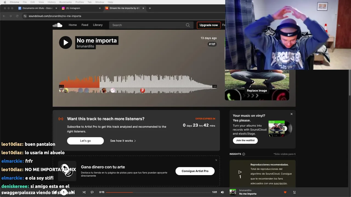Open the suscripción link in Insights
The image size is (351, 197).
point(280,183)
